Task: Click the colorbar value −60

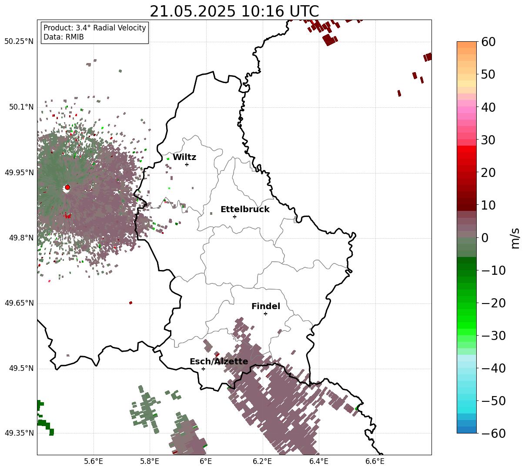Action: tap(493, 433)
